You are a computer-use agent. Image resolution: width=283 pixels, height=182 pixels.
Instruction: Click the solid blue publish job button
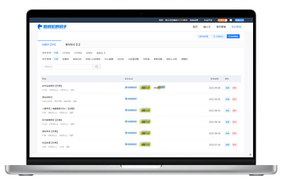point(234,37)
